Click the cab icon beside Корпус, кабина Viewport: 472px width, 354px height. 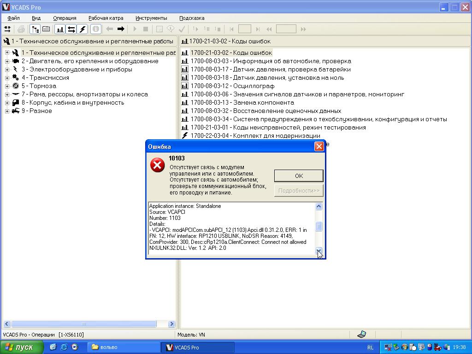[15, 103]
